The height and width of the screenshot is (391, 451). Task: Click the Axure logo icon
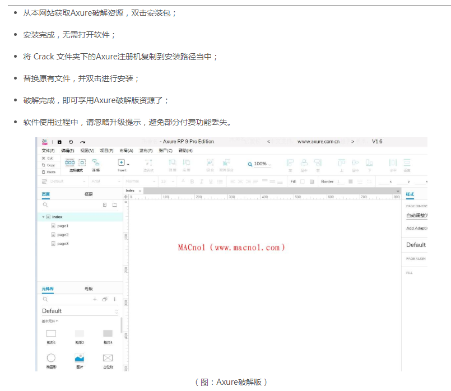point(45,142)
